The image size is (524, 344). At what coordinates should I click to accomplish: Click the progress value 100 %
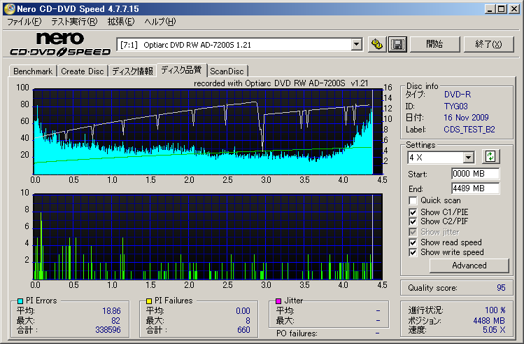pos(495,310)
